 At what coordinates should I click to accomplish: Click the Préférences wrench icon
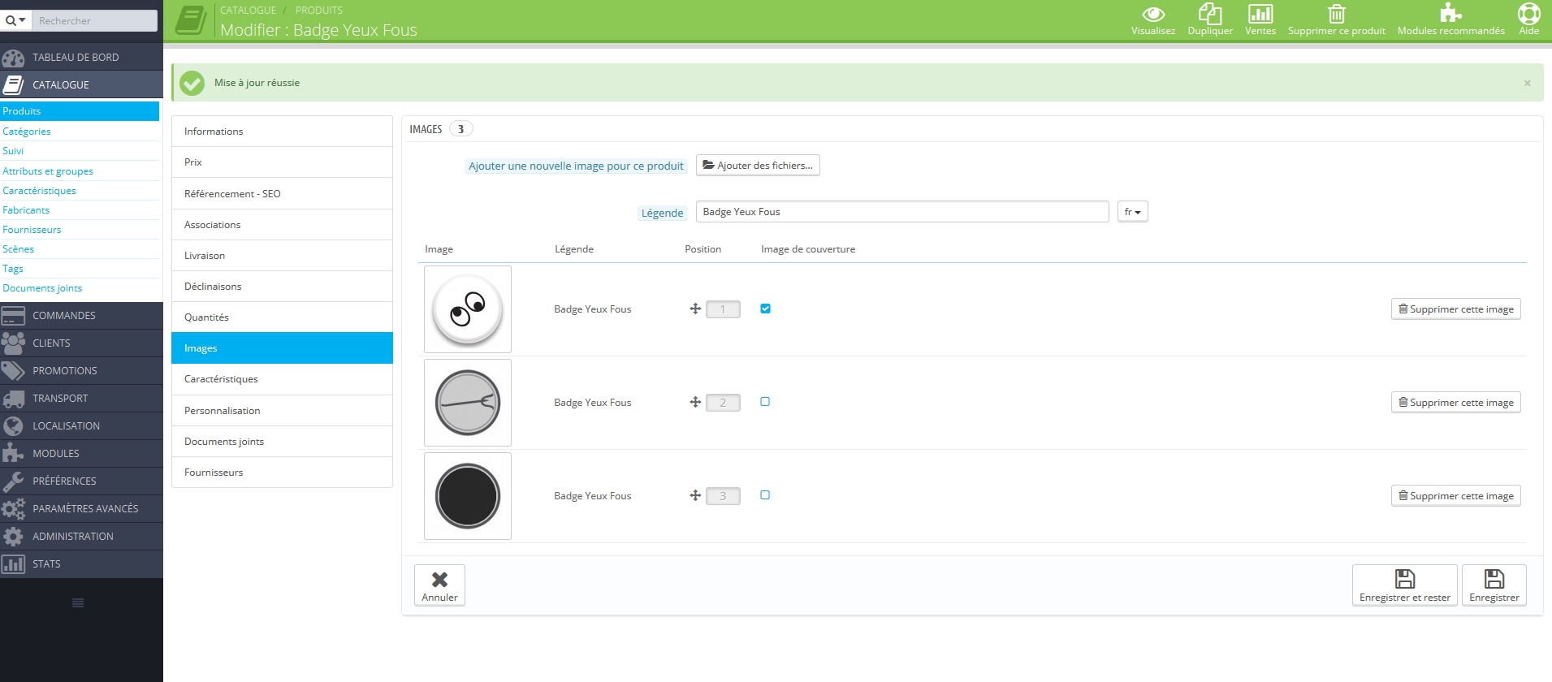pyautogui.click(x=13, y=481)
